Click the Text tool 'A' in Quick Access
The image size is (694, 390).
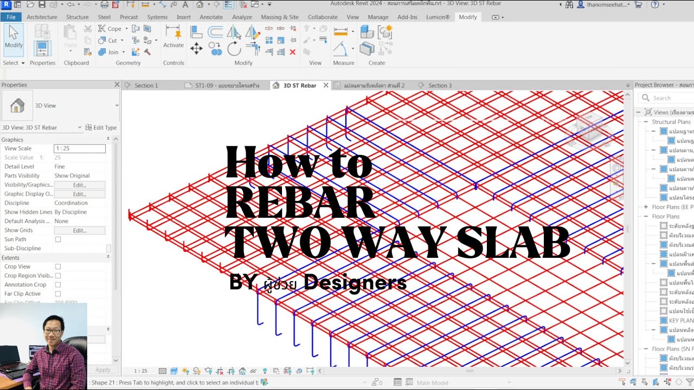(185, 4)
